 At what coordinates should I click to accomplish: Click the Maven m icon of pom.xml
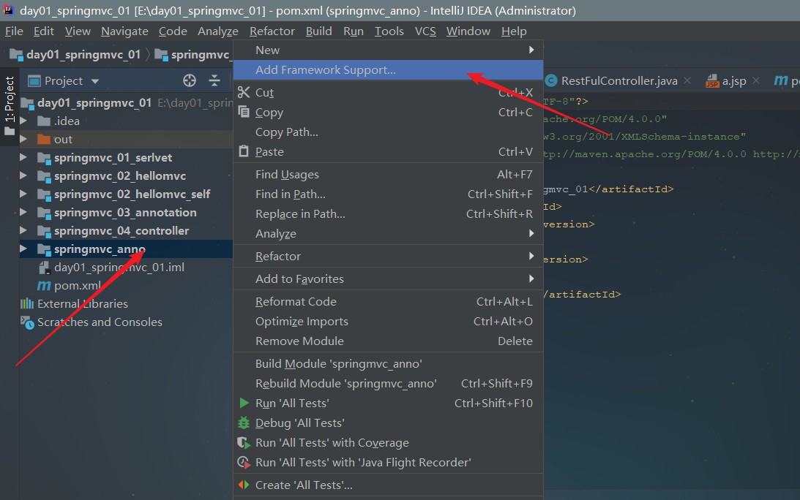point(44,286)
